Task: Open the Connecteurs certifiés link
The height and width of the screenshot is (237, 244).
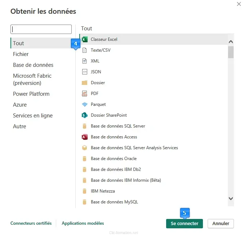Action: pyautogui.click(x=31, y=223)
